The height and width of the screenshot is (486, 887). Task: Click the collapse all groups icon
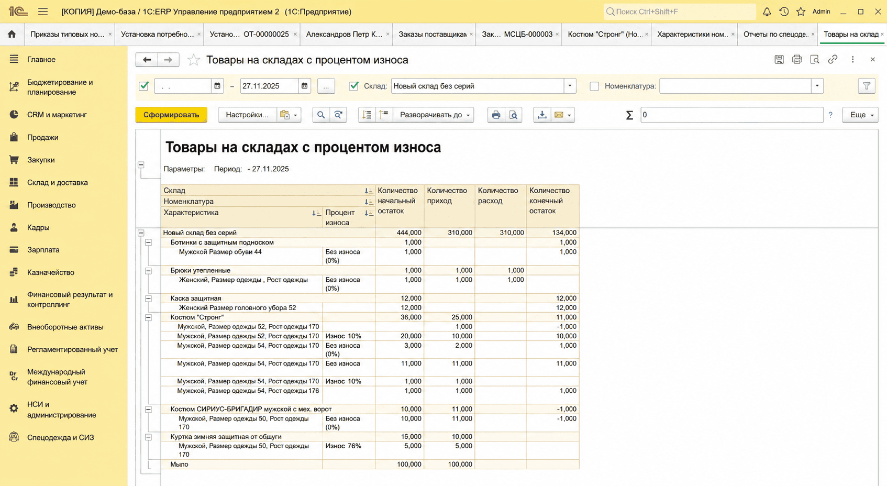[384, 115]
